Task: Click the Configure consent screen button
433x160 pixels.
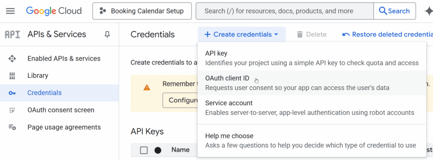Action: (180, 100)
